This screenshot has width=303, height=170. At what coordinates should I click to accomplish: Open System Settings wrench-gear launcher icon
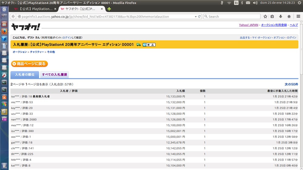click(x=4, y=75)
